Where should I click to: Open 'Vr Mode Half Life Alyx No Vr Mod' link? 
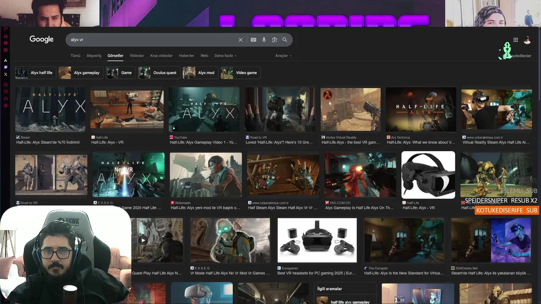coord(230,273)
